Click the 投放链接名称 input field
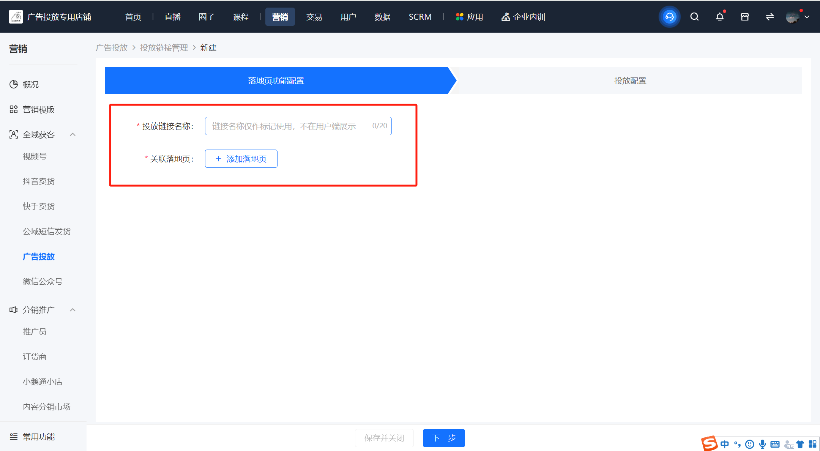The image size is (820, 451). (x=298, y=126)
